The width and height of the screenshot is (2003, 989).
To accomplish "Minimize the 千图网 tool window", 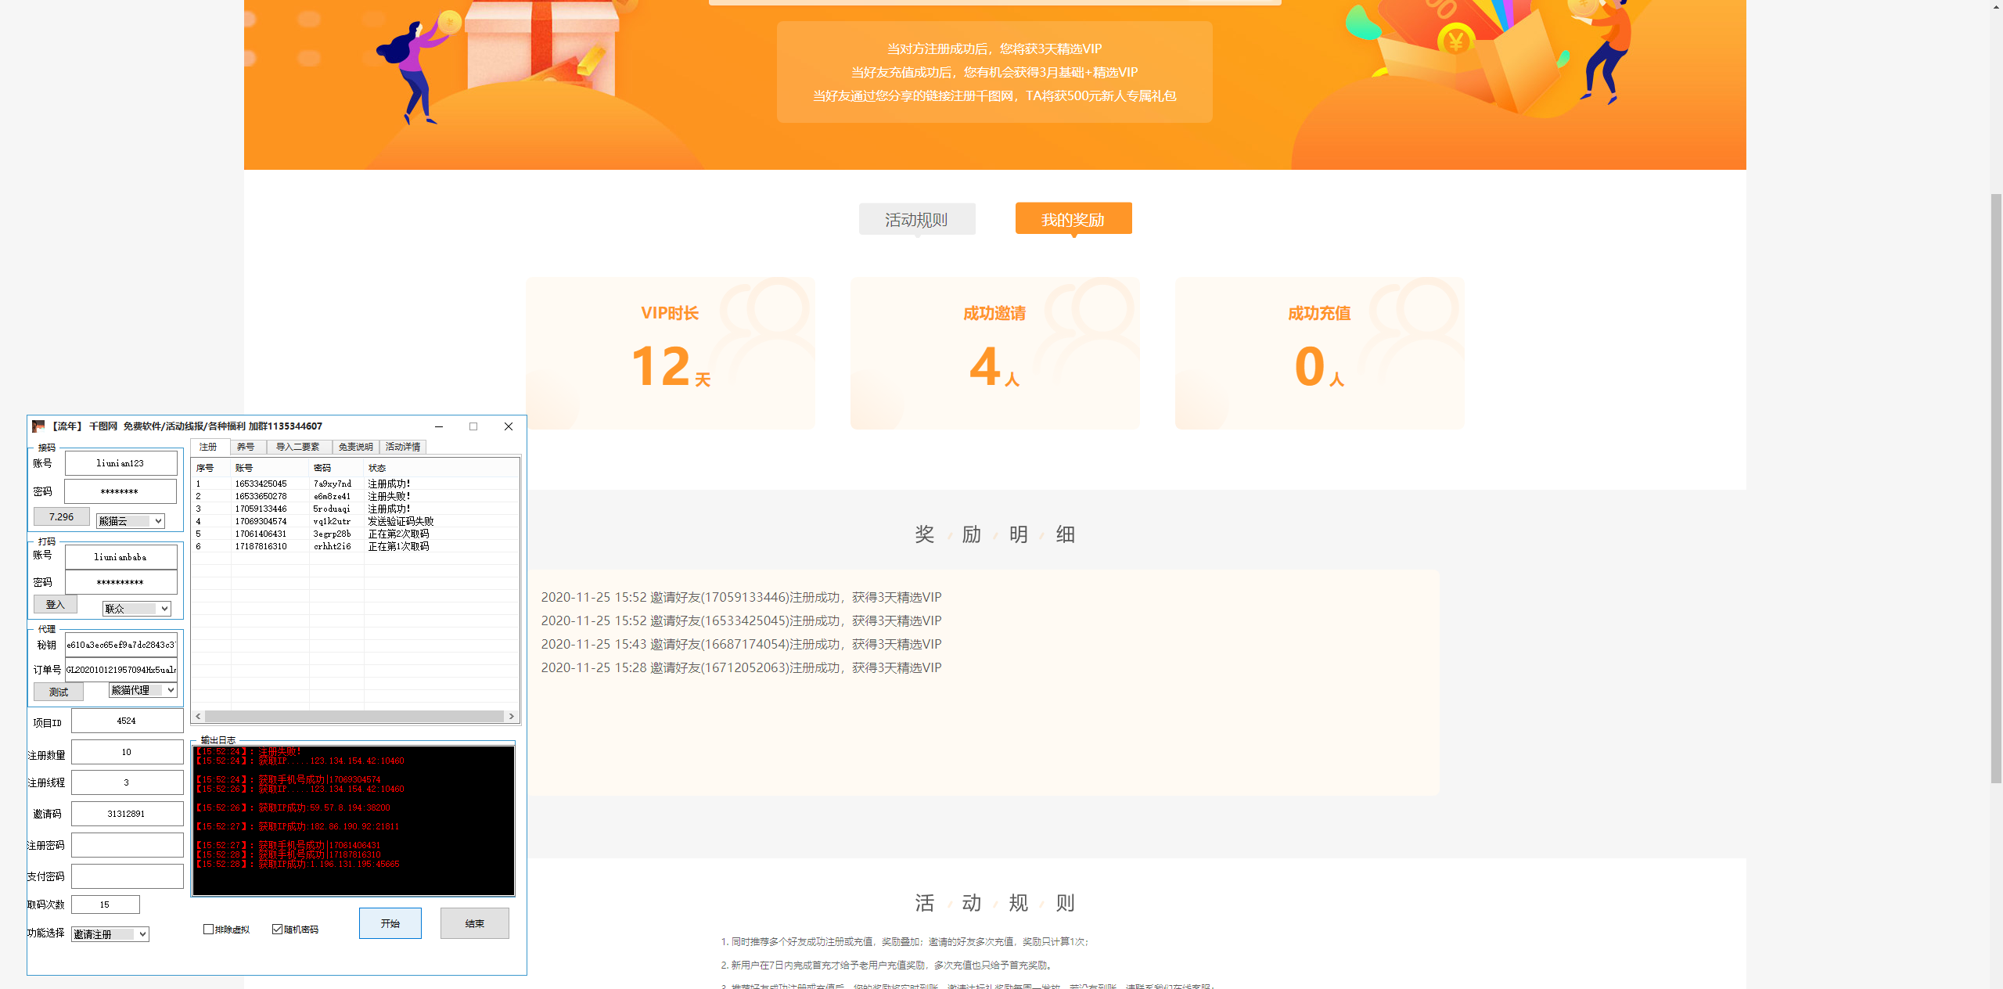I will click(x=439, y=426).
